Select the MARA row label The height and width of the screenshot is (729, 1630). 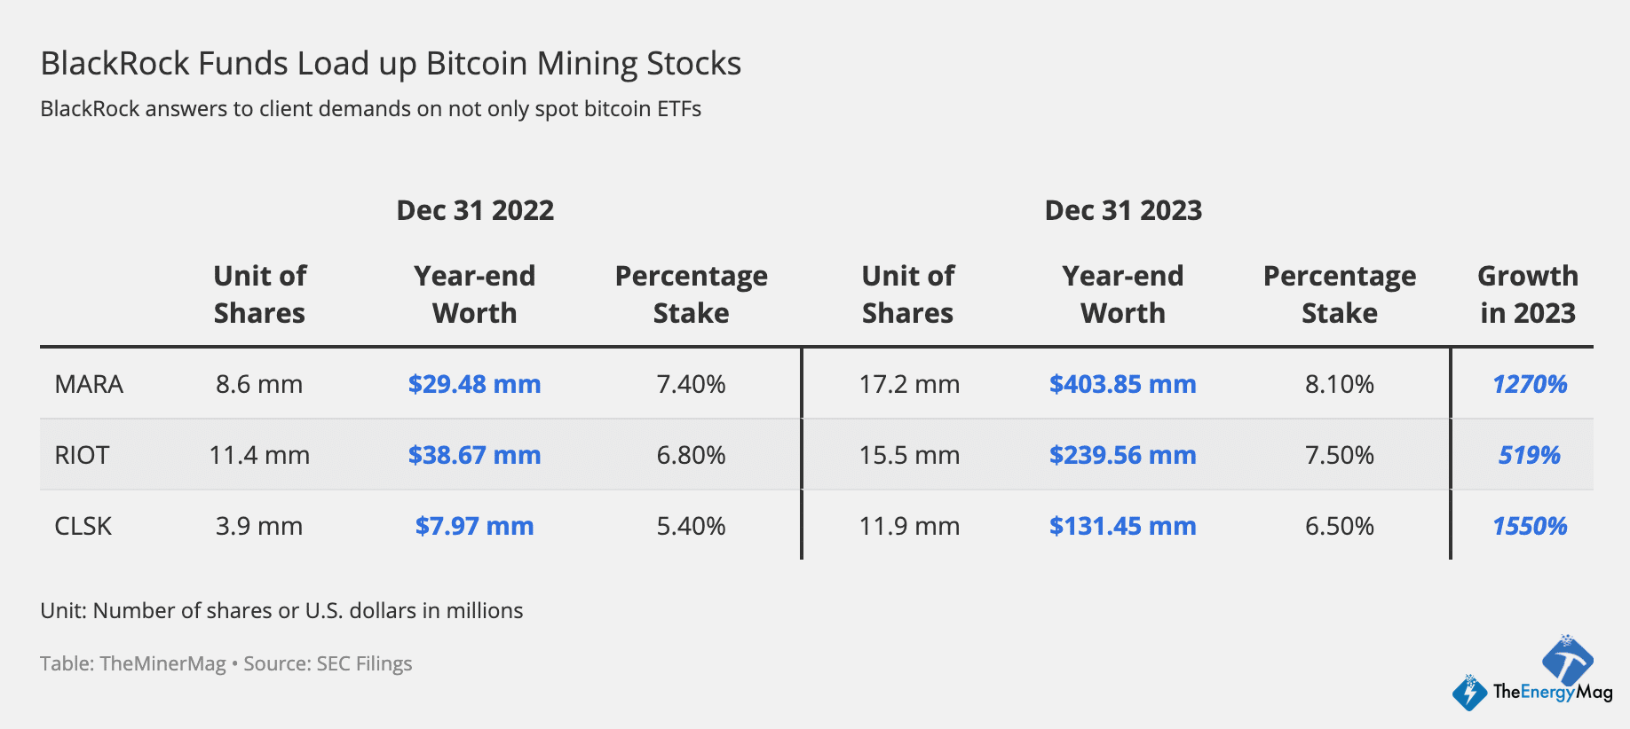click(89, 384)
